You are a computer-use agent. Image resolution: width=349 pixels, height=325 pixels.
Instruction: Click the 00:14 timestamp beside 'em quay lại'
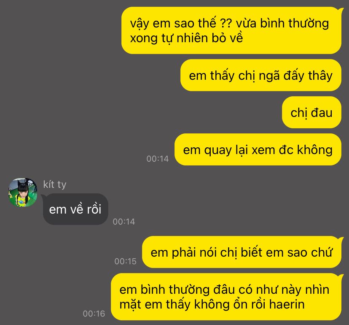(x=158, y=159)
